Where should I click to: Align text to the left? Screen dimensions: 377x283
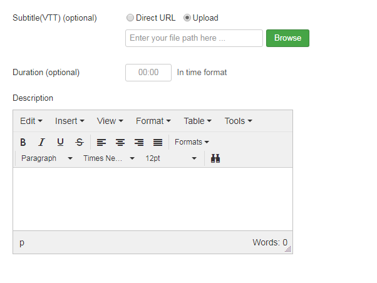(x=101, y=142)
